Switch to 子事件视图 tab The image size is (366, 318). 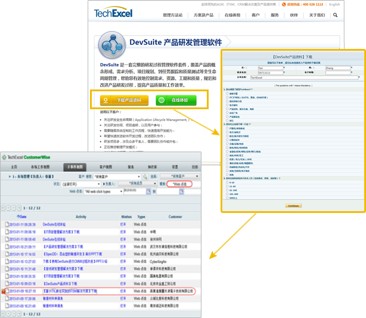75,167
